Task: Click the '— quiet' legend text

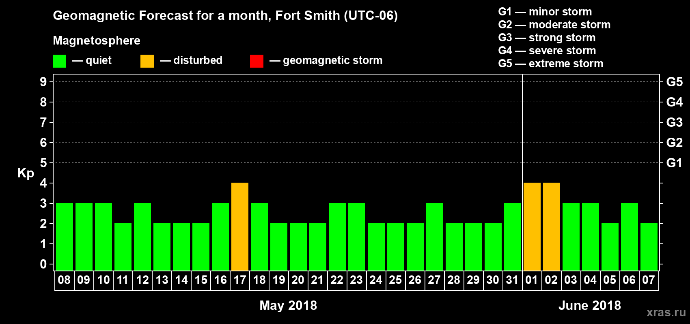Action: 92,61
